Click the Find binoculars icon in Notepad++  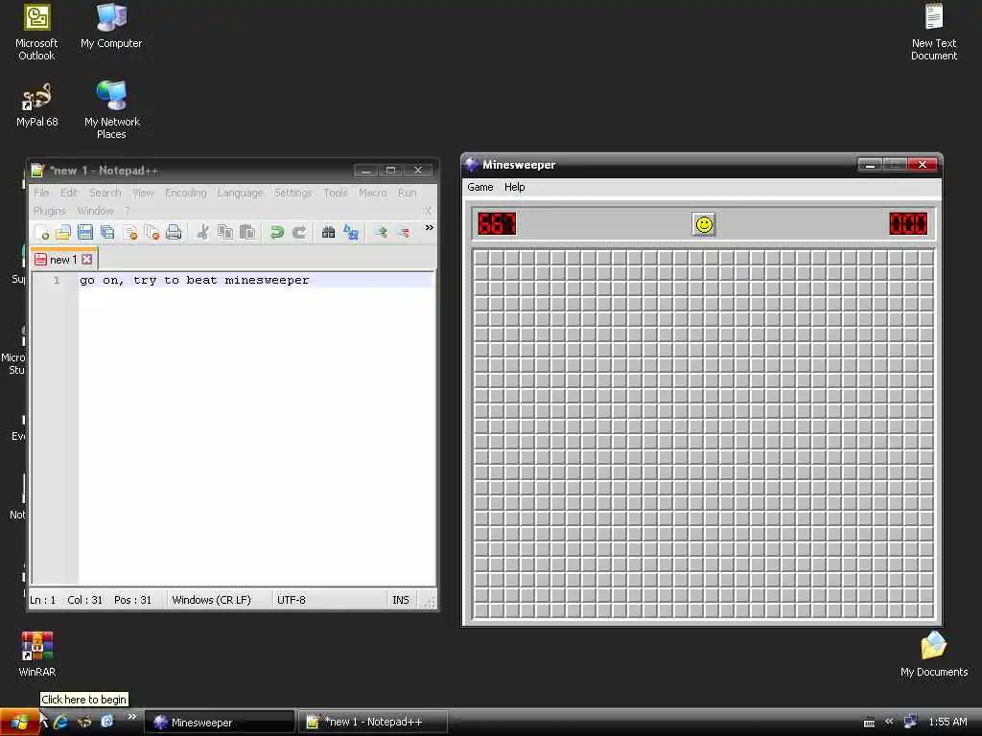click(x=328, y=232)
